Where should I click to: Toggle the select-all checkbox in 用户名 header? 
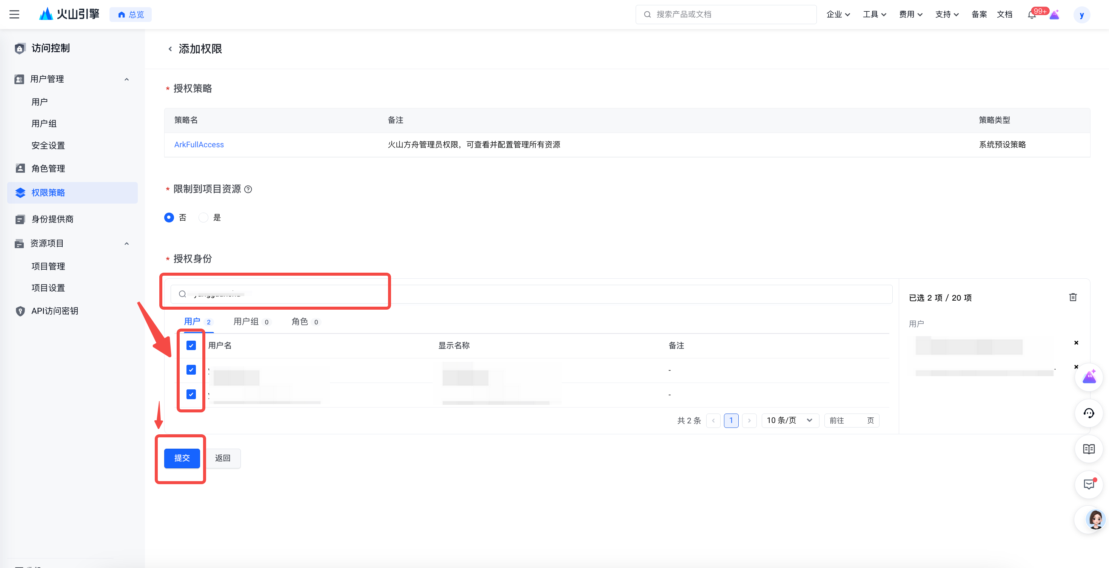click(x=191, y=345)
